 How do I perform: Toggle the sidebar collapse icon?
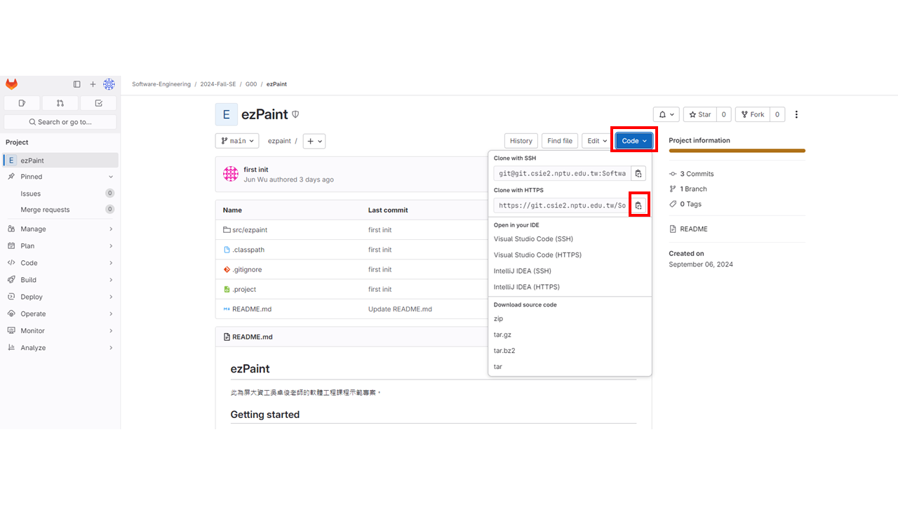click(x=77, y=84)
